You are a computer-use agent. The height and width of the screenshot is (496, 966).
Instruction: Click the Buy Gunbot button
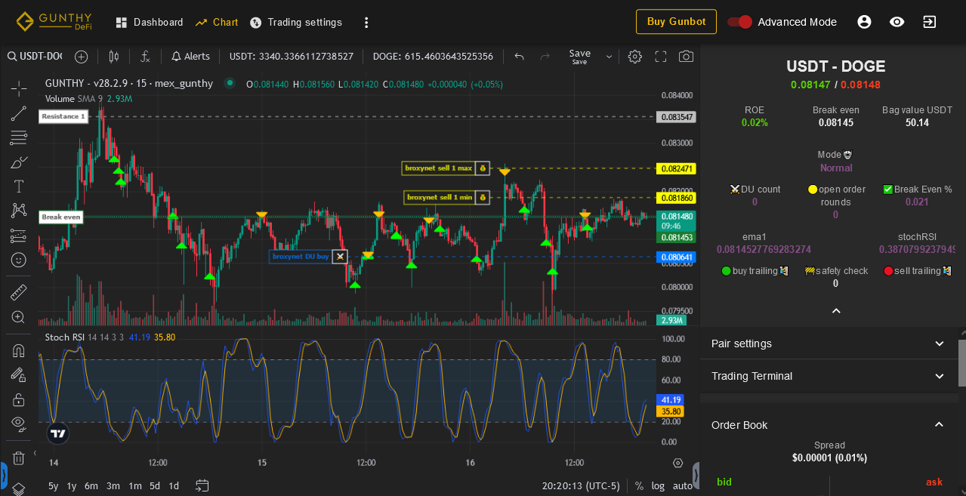click(676, 22)
